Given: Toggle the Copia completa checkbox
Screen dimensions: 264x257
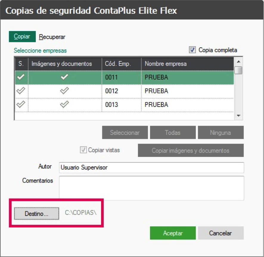Looking at the screenshot, I should 192,50.
